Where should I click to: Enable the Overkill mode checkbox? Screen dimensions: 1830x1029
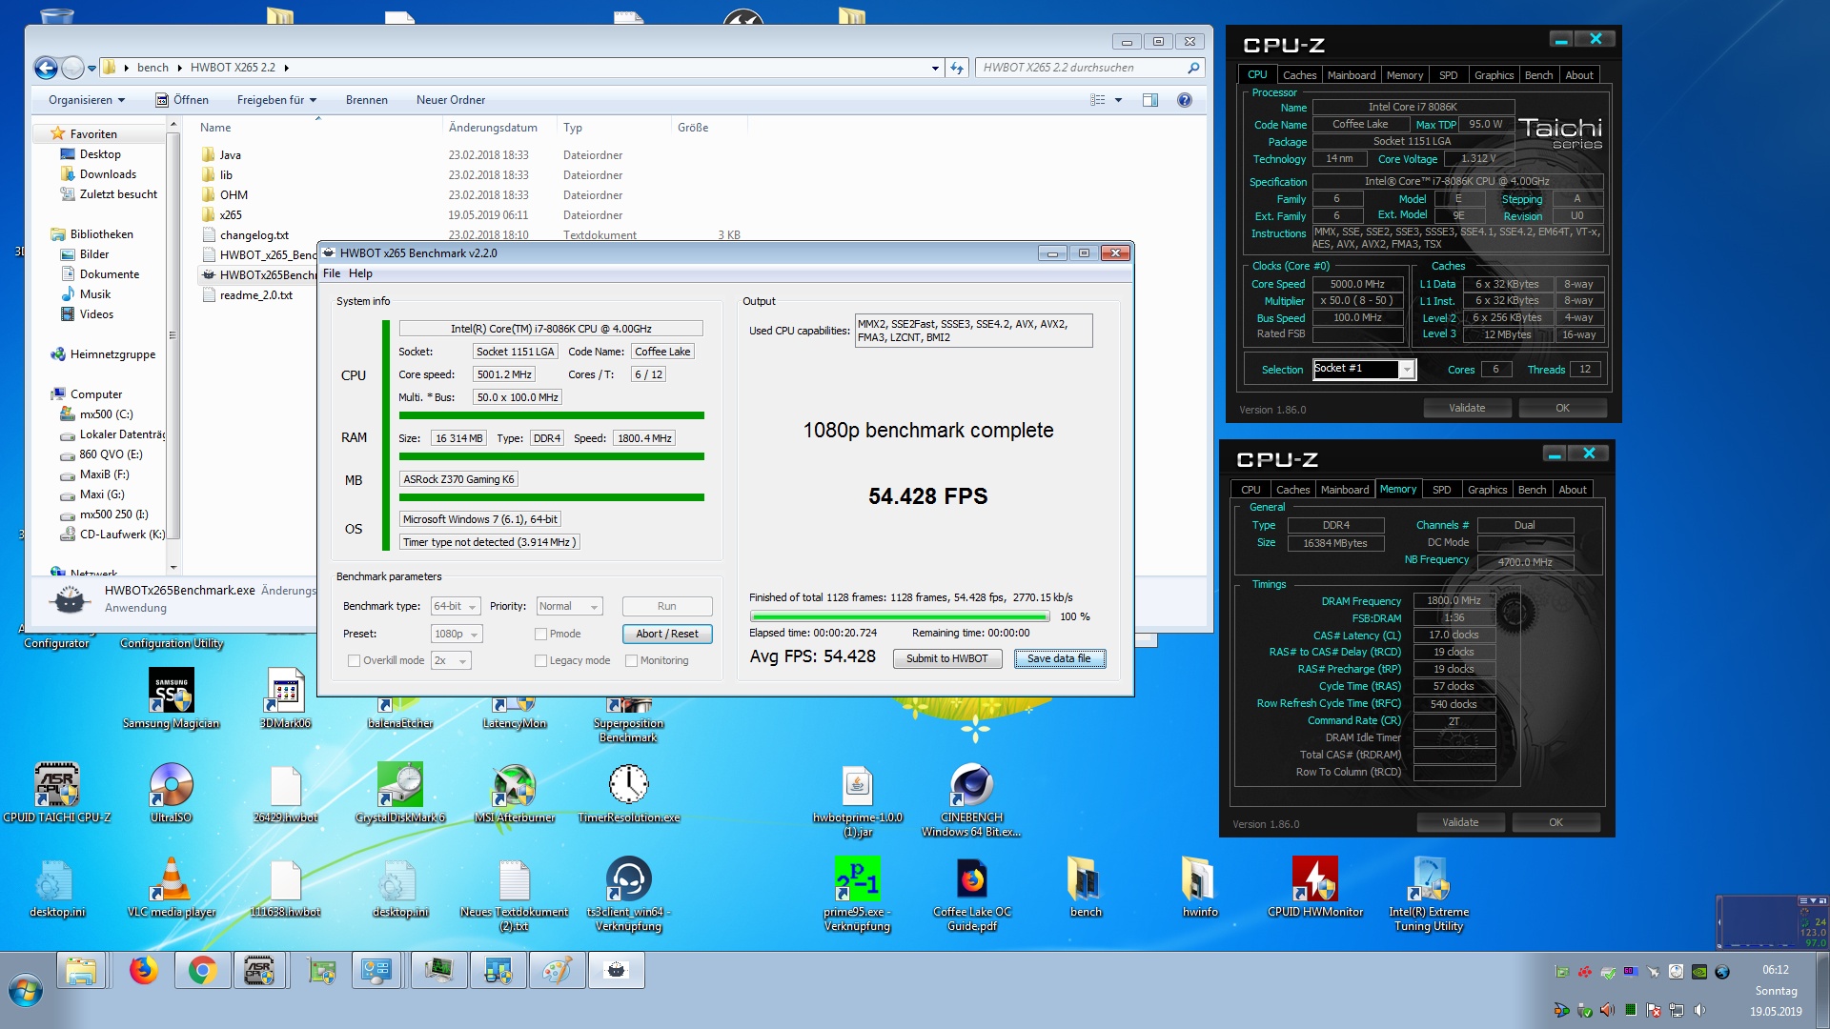click(x=355, y=660)
